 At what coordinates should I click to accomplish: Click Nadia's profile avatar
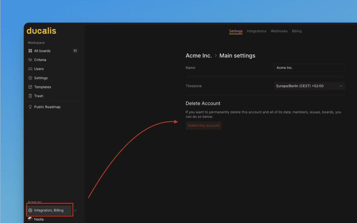[30, 220]
